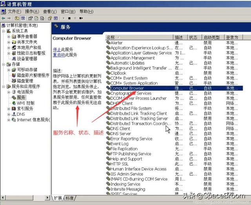Expand the 索引服务 tree node

[x=9, y=109]
